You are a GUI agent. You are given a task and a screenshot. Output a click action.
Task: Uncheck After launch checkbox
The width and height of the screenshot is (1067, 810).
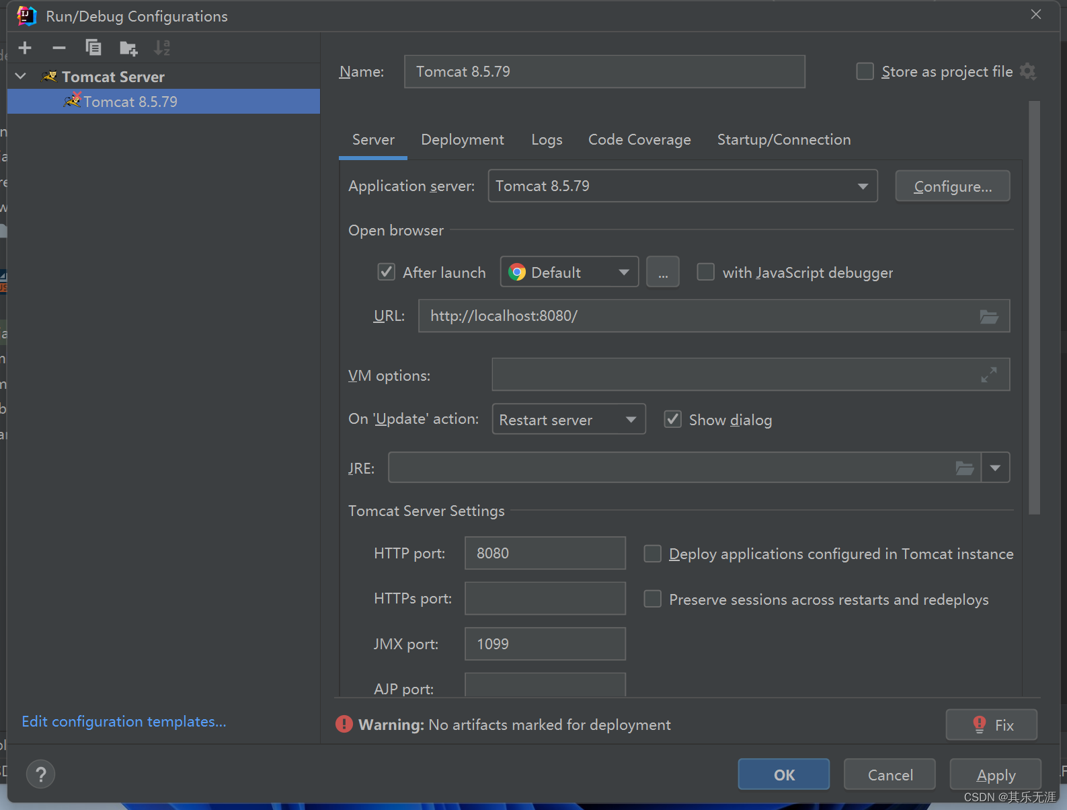[x=387, y=272]
